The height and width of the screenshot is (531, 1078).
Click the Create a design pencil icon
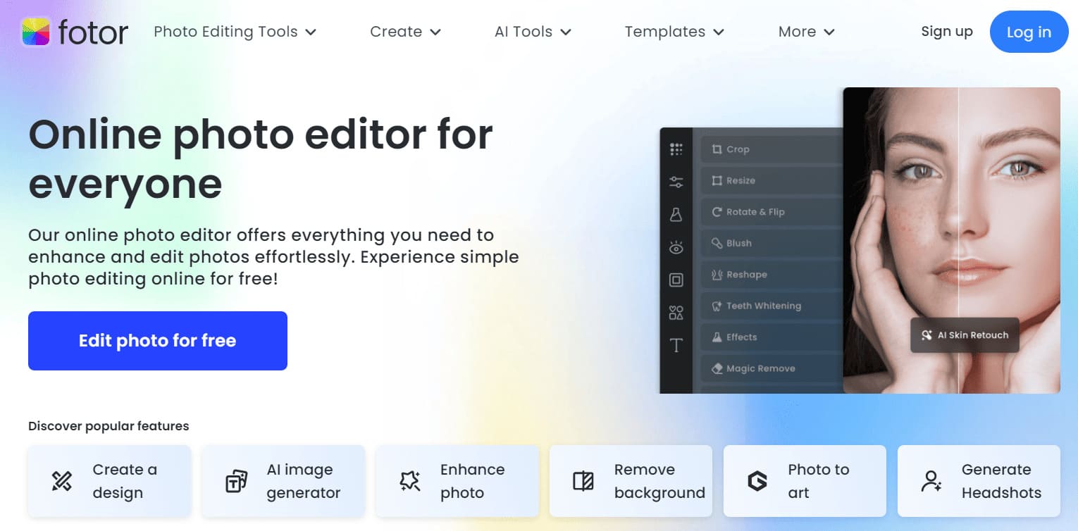[x=62, y=481]
